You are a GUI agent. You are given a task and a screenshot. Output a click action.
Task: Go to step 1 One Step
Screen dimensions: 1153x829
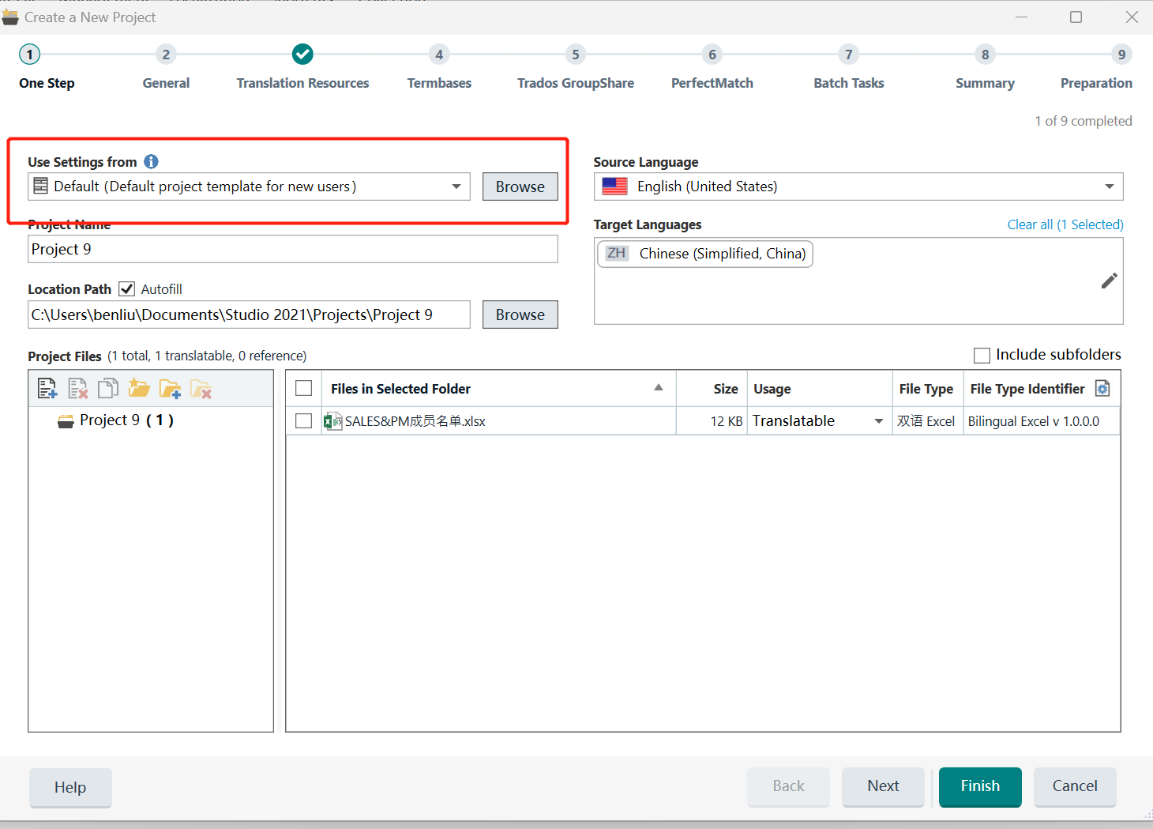pyautogui.click(x=30, y=55)
